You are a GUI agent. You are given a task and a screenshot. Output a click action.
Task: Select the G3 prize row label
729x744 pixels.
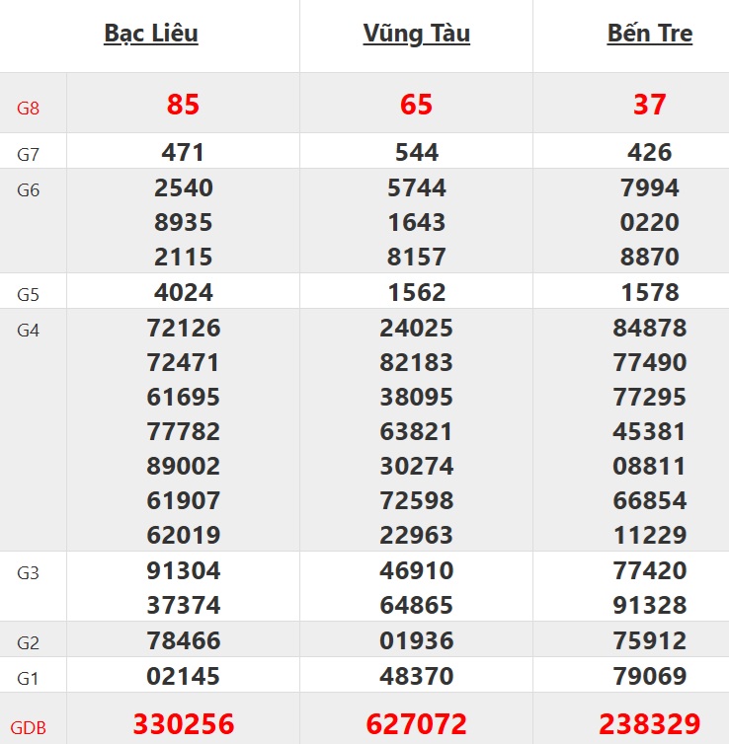(x=28, y=573)
